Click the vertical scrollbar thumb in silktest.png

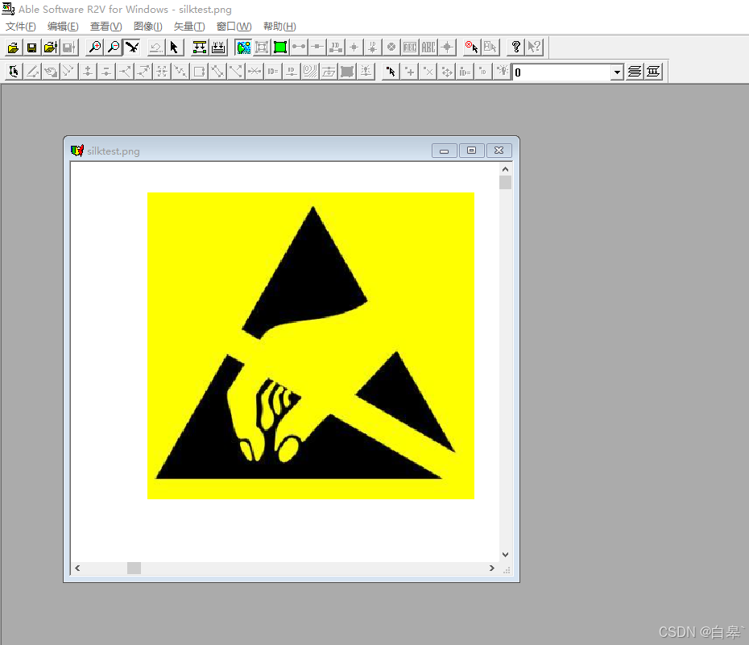506,182
